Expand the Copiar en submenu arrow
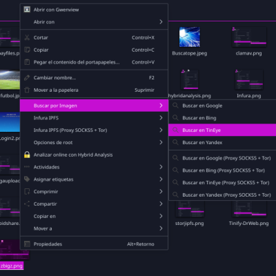This screenshot has height=276, width=276. [161, 216]
